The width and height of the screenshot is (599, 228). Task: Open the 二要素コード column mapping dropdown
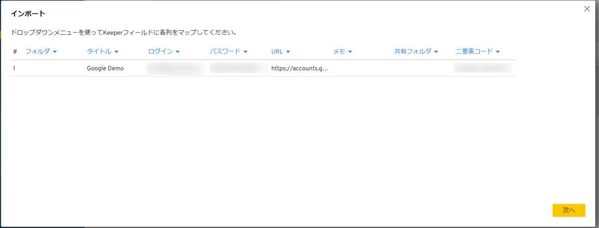coord(478,52)
